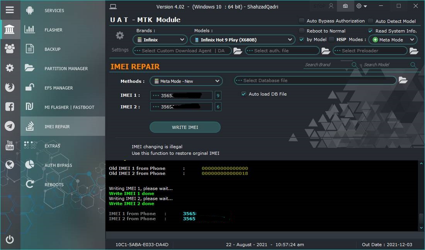
Task: Browse for a custom Download Agent file
Action: tap(238, 51)
